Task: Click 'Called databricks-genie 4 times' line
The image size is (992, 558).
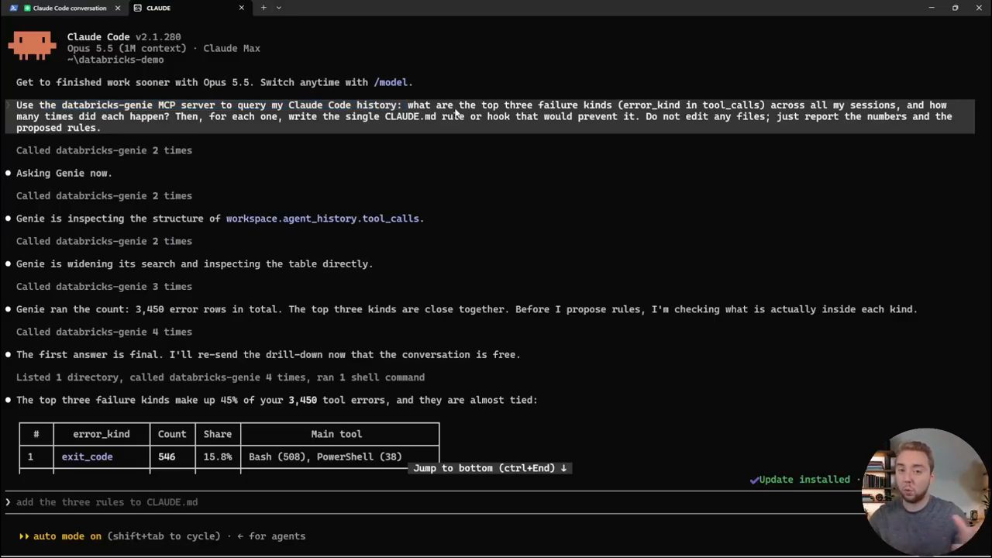Action: pos(104,332)
